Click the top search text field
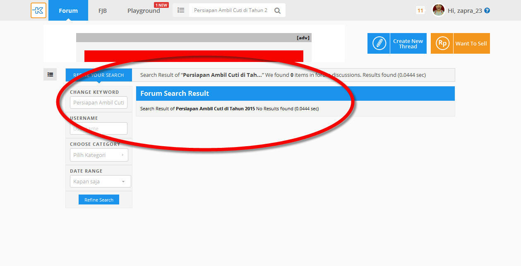The image size is (521, 266). 230,10
